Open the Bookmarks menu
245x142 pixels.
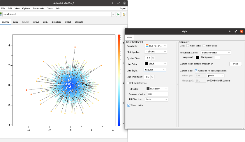click(x=39, y=8)
